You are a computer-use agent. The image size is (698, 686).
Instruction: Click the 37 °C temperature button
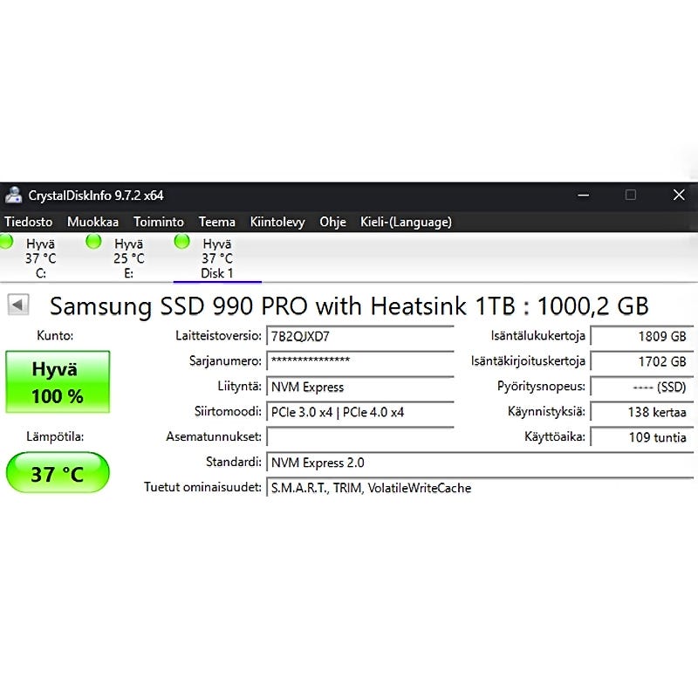click(x=58, y=473)
